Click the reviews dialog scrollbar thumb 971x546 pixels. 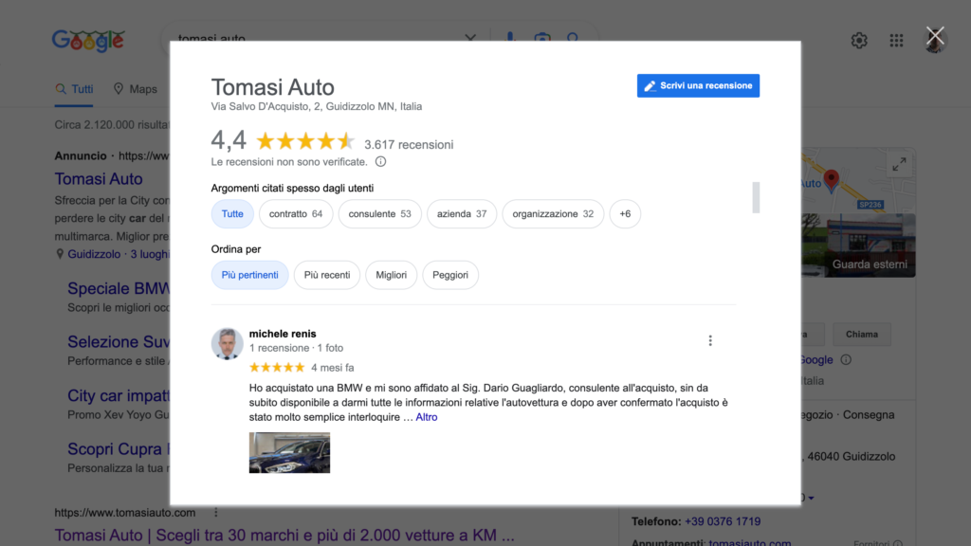[x=756, y=197]
